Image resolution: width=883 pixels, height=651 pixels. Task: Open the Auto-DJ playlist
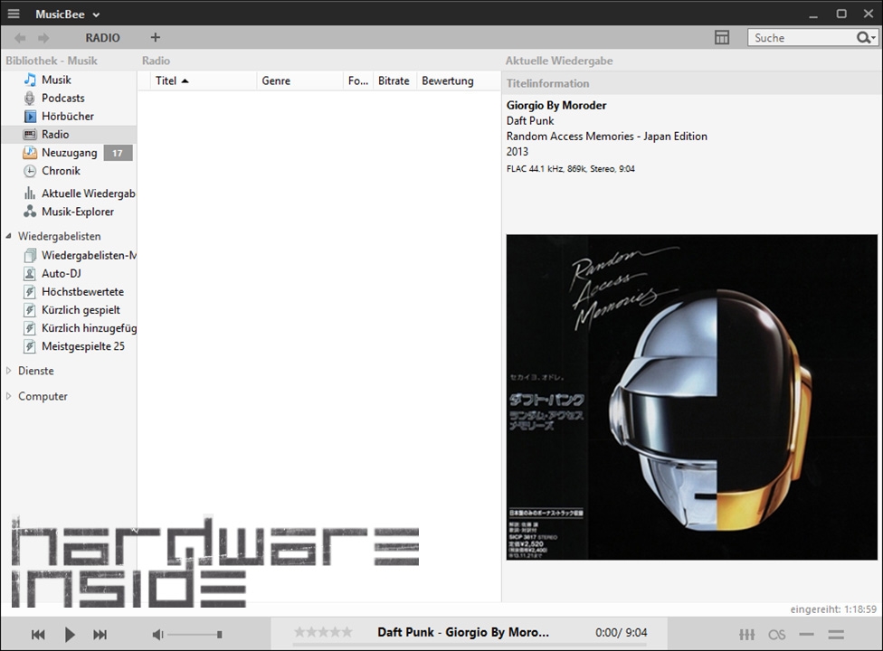pyautogui.click(x=62, y=273)
